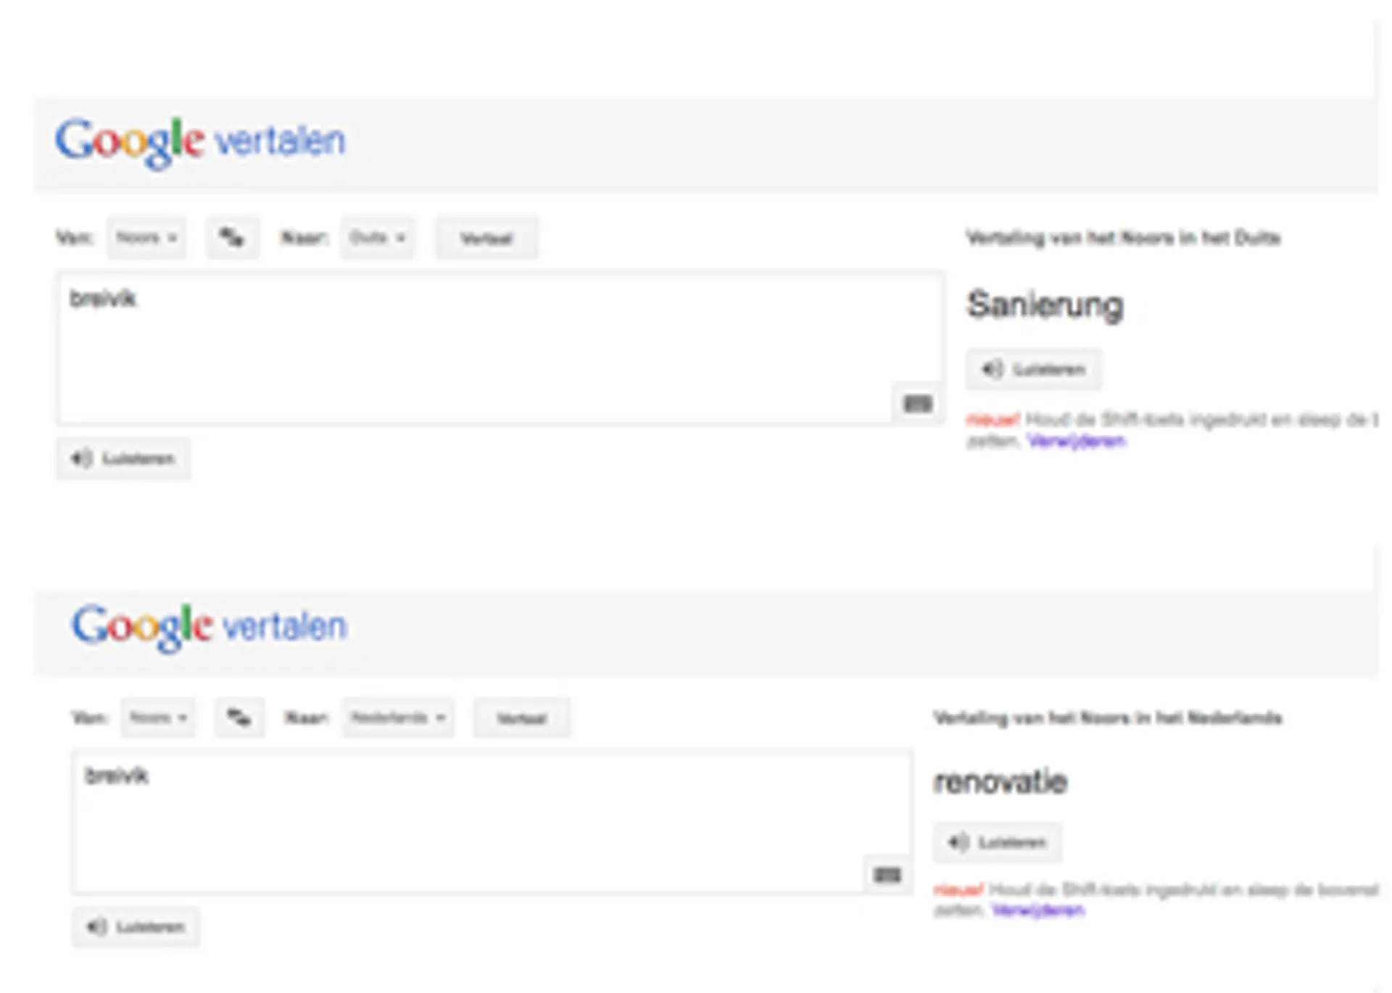Click the speaker icon beside renovatie's Luisteren
1392x993 pixels.
[958, 842]
